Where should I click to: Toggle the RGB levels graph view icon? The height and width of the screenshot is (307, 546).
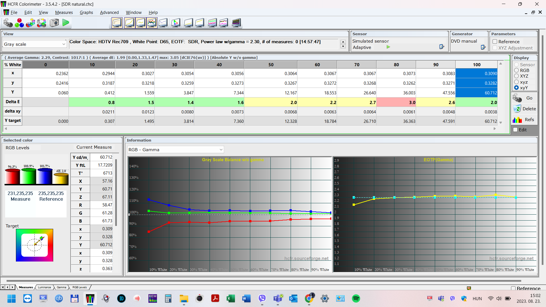tap(152, 23)
